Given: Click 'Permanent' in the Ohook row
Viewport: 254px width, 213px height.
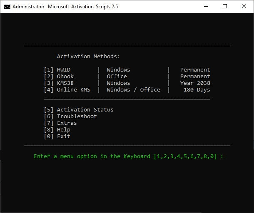Looking at the screenshot, I should tap(195, 77).
